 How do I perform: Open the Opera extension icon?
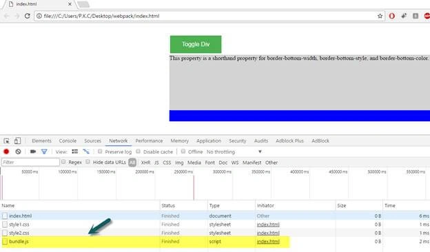click(392, 16)
